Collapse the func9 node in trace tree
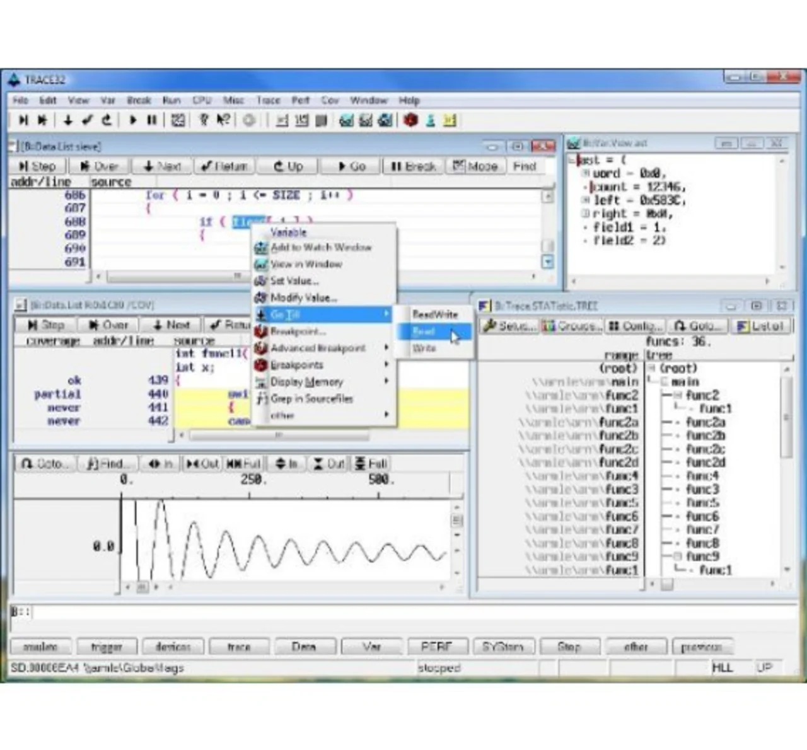Image resolution: width=807 pixels, height=750 pixels. pos(678,557)
